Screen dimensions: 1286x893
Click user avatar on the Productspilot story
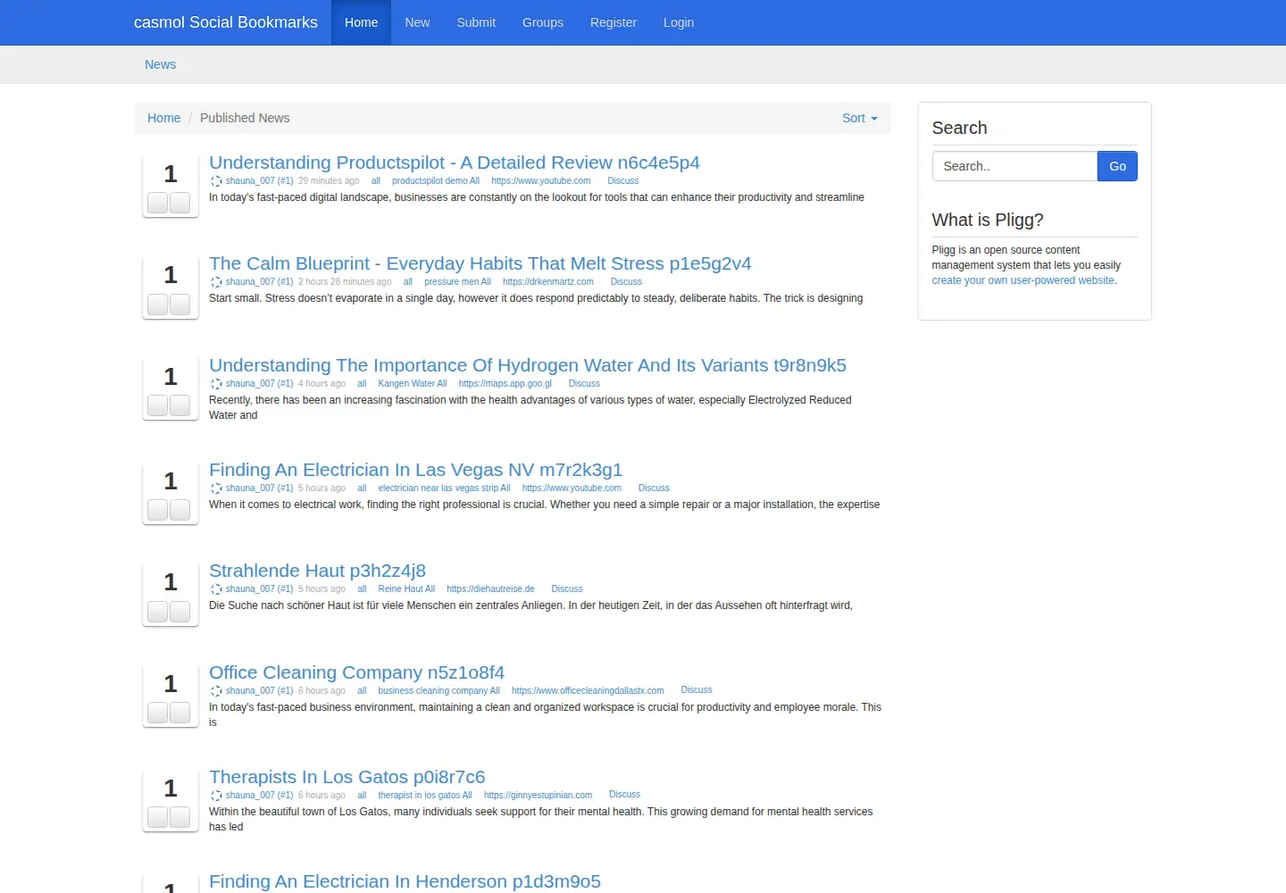216,181
